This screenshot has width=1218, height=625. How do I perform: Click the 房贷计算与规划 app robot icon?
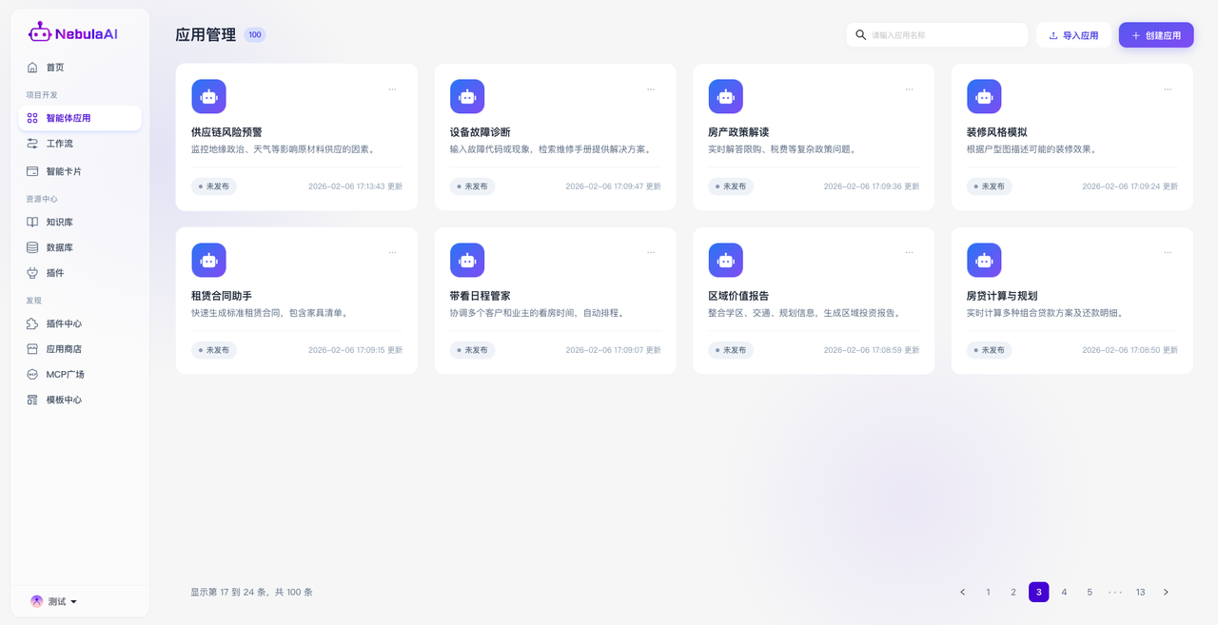click(x=984, y=260)
